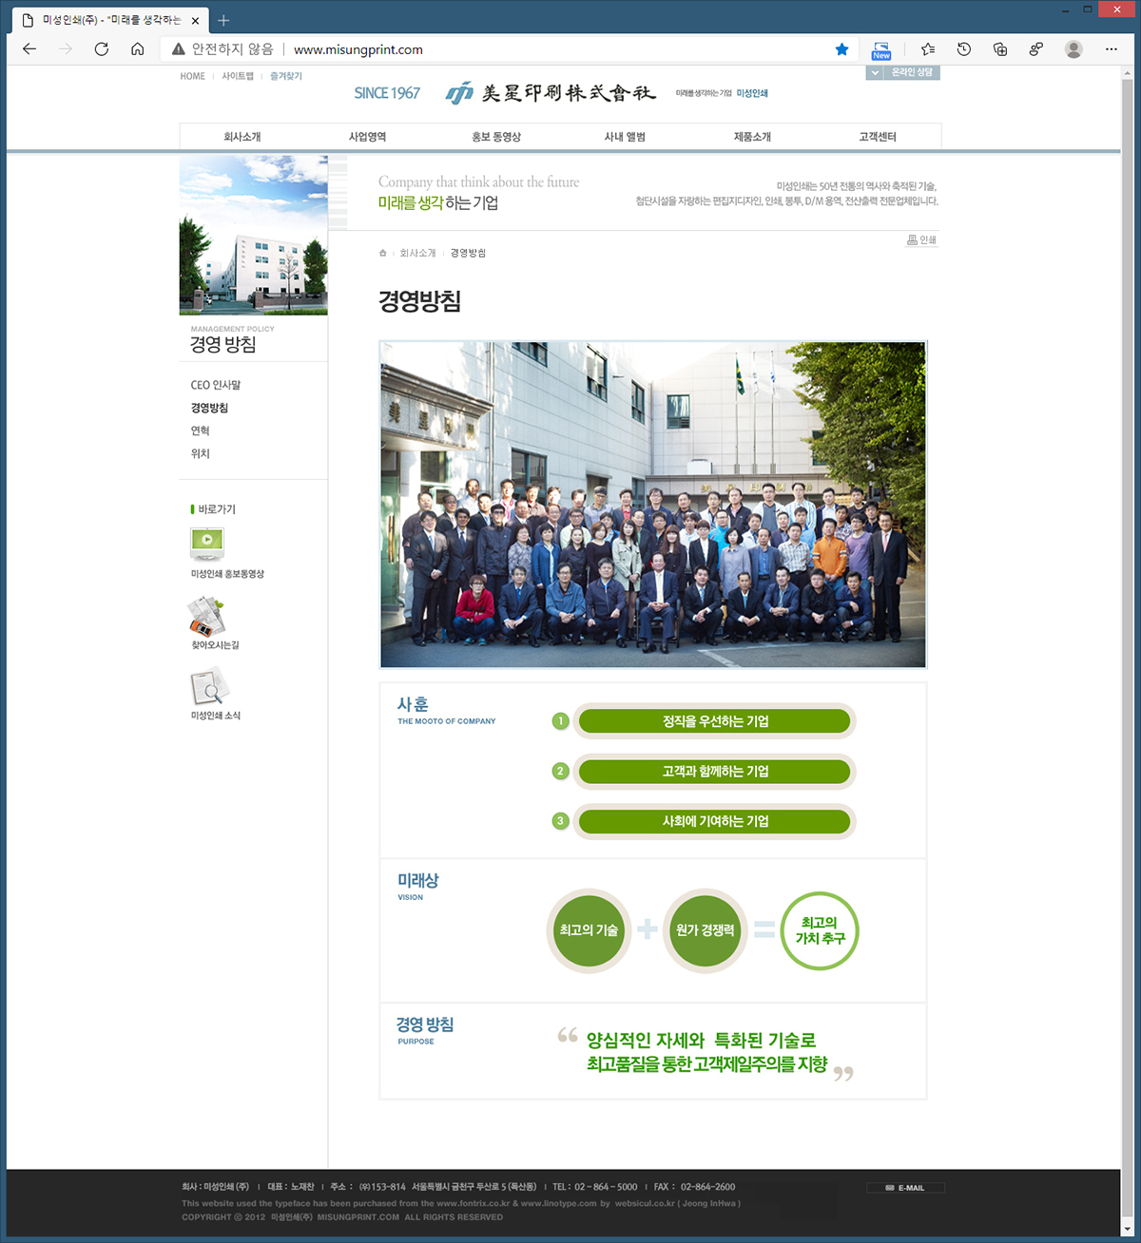Open 찾아오시는길 map shortcut icon

pos(207,616)
